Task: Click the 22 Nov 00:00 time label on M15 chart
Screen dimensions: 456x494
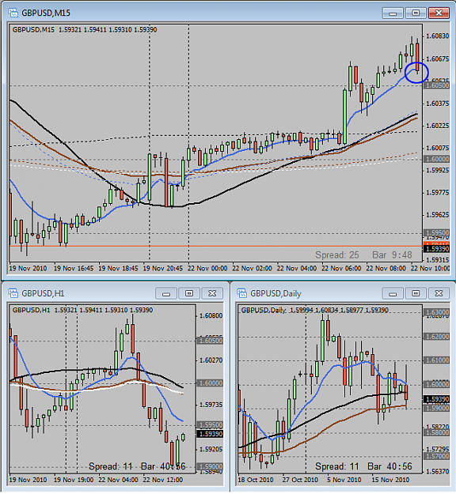Action: [x=207, y=269]
